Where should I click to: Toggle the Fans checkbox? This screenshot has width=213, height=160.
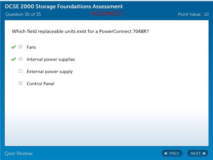[x=20, y=47]
